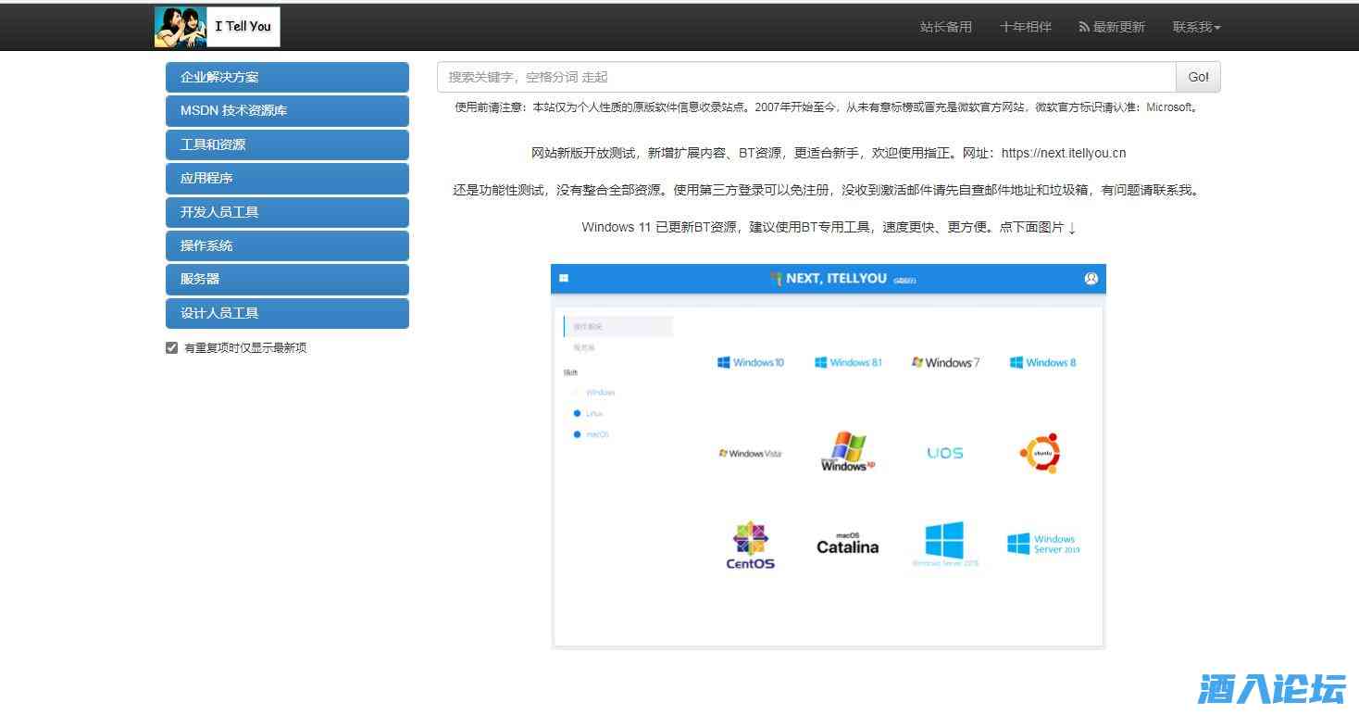Click the macOS Catalina logo

[x=847, y=544]
